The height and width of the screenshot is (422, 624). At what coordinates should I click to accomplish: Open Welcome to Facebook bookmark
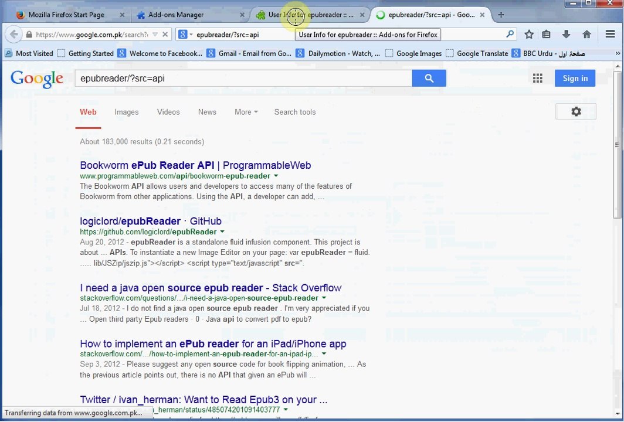coord(160,53)
